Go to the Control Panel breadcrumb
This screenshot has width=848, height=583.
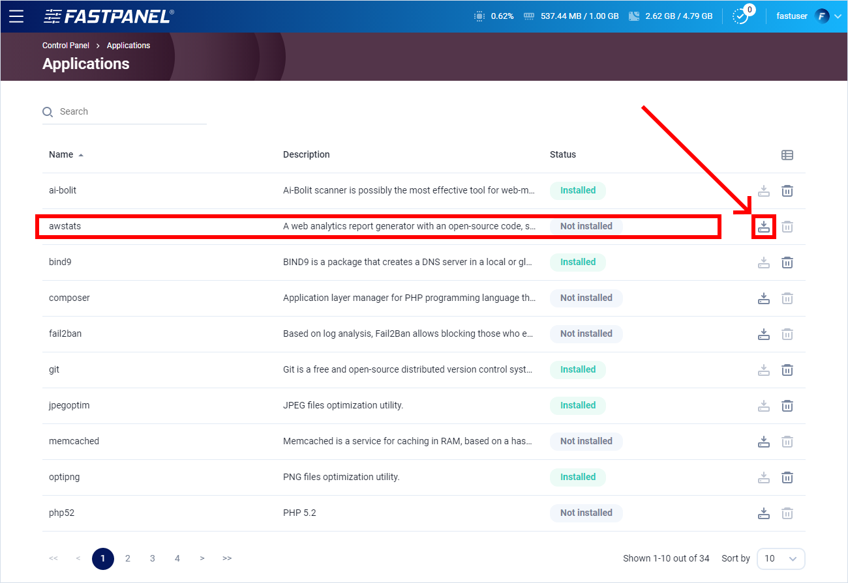(66, 46)
